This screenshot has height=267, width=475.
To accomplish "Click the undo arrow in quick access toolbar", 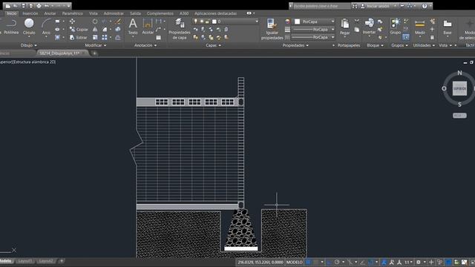I will tap(47, 6).
